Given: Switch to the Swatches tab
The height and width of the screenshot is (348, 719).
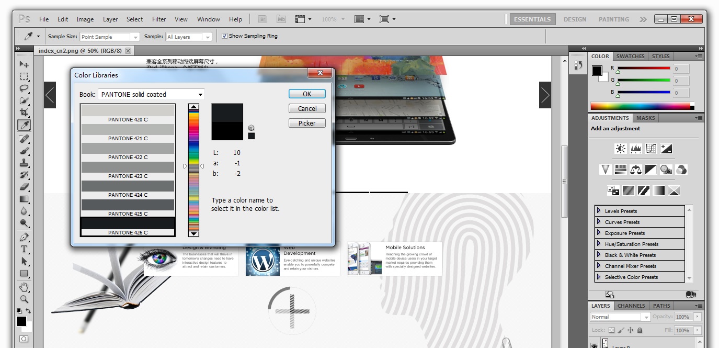Looking at the screenshot, I should pyautogui.click(x=630, y=56).
